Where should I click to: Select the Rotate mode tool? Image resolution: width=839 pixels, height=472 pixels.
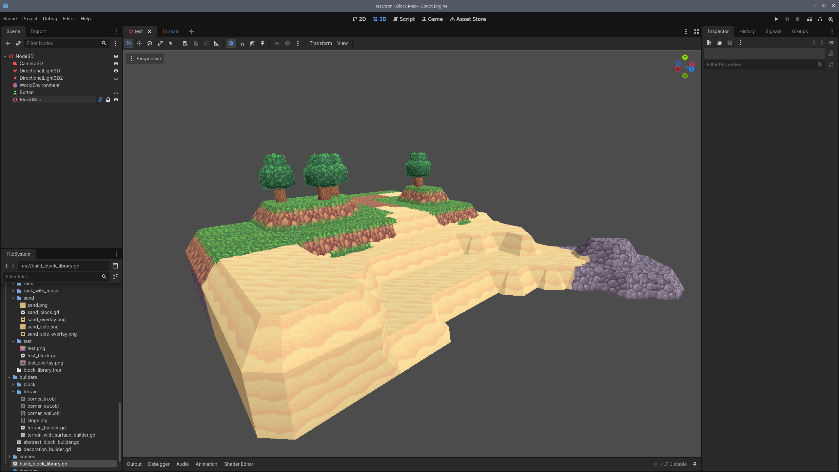(150, 43)
